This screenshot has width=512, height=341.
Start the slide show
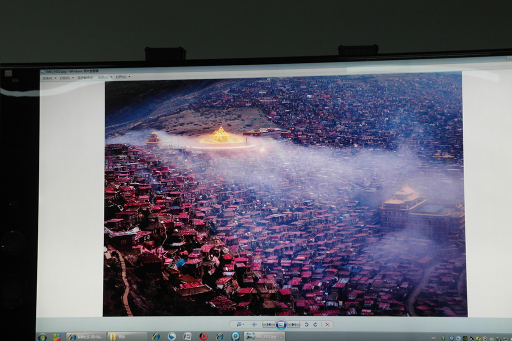pos(281,325)
